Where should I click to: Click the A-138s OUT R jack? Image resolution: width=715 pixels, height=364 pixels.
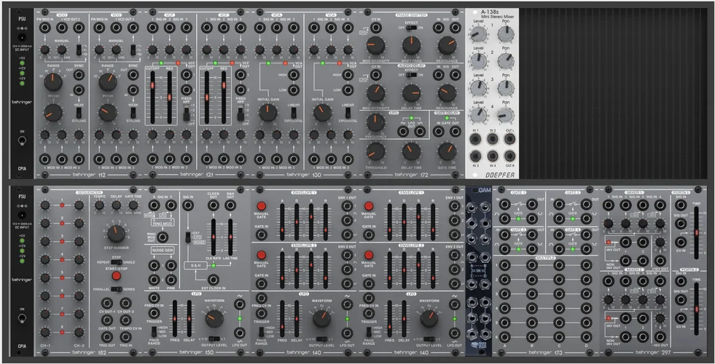[x=509, y=156]
